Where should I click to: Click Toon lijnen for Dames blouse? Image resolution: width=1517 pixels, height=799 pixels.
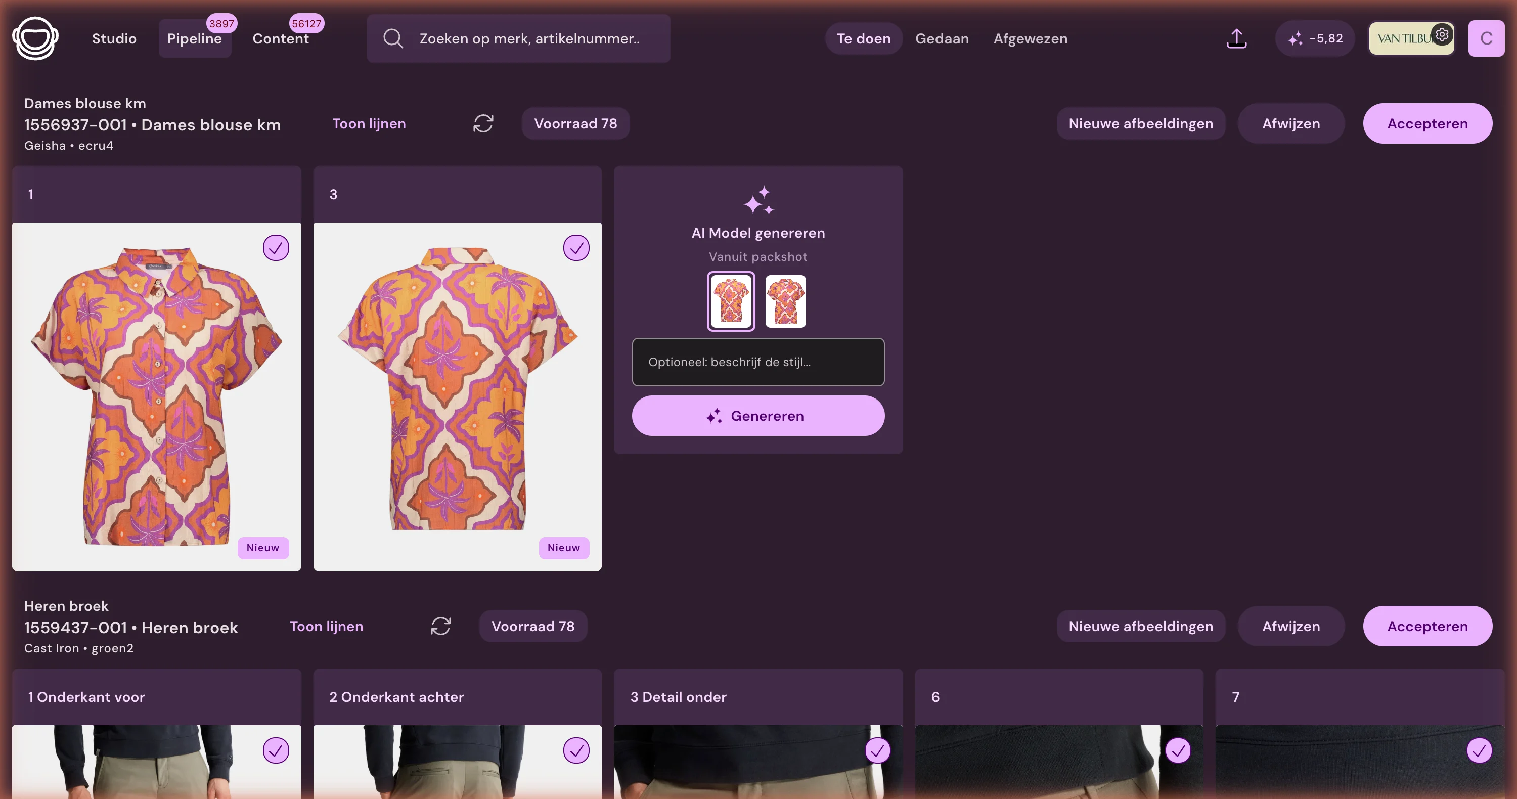[369, 124]
